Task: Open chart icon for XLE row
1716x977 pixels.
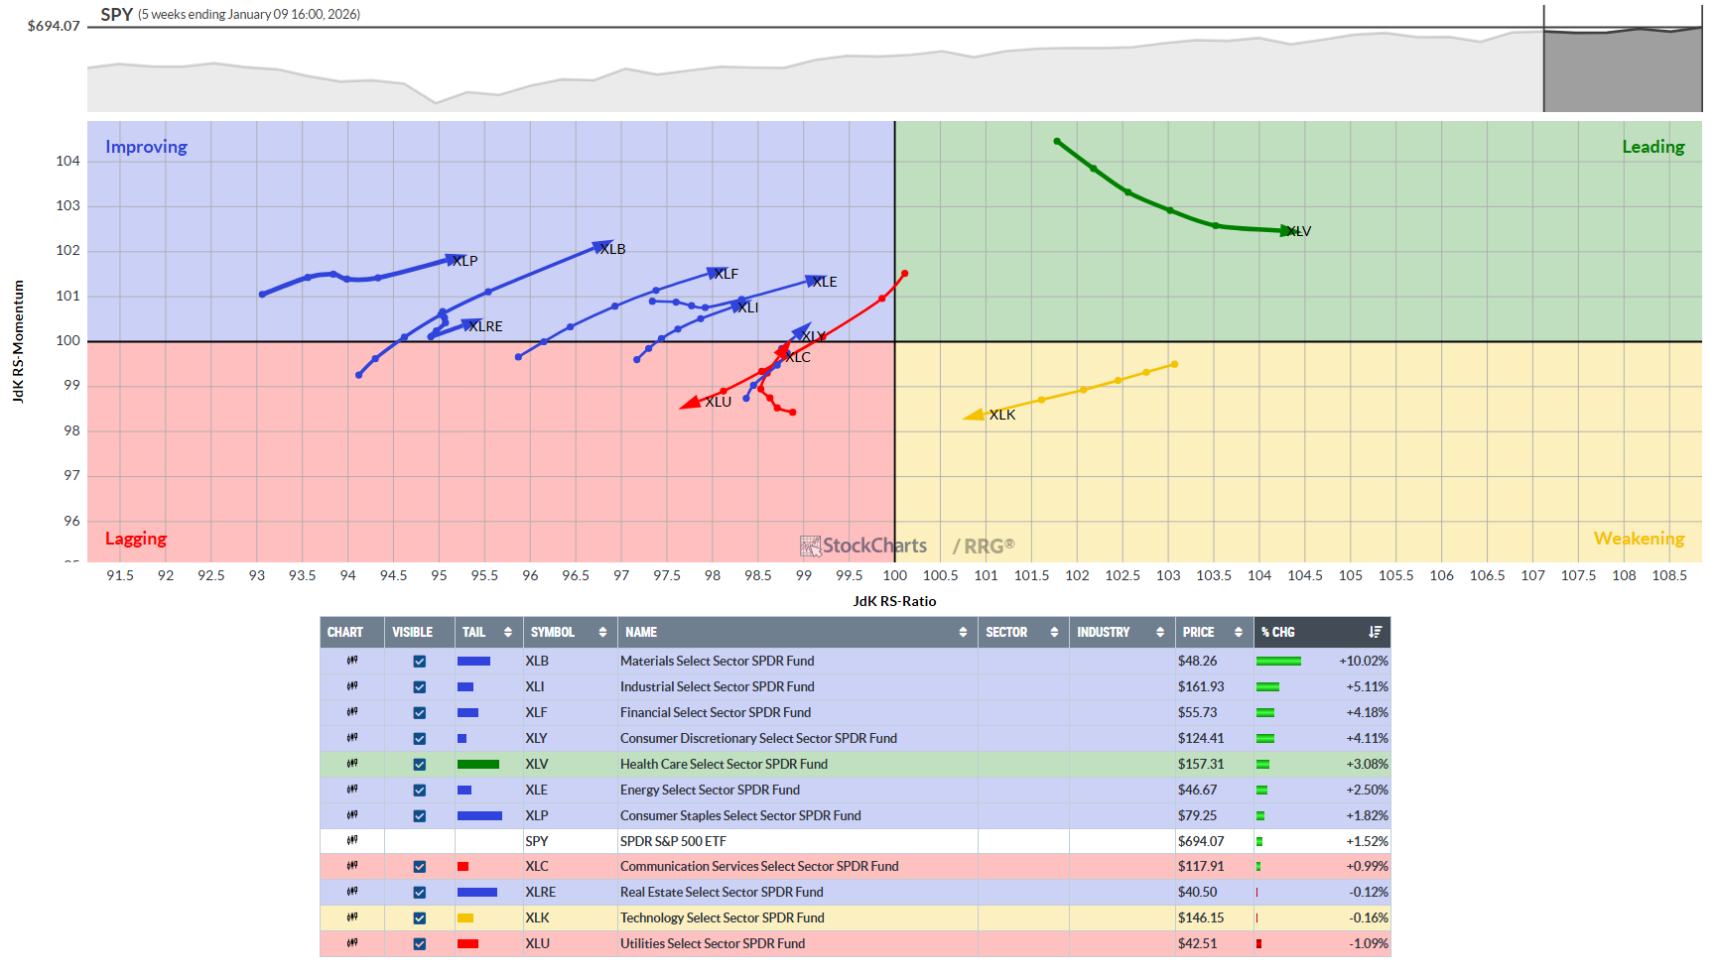Action: pyautogui.click(x=351, y=790)
